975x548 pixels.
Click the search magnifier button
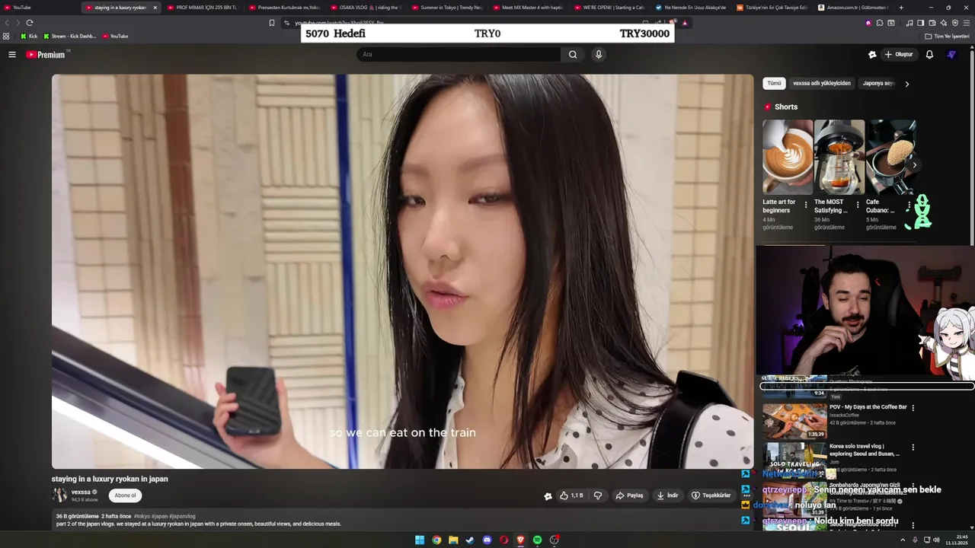[573, 55]
